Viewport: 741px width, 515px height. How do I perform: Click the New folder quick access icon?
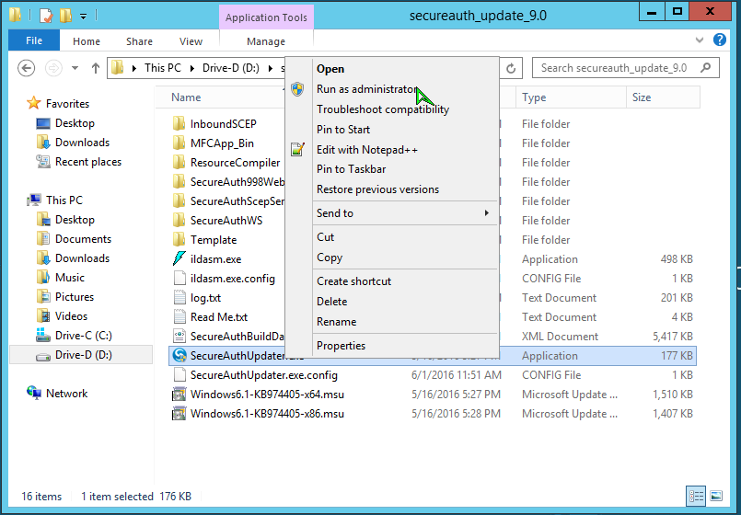[65, 16]
